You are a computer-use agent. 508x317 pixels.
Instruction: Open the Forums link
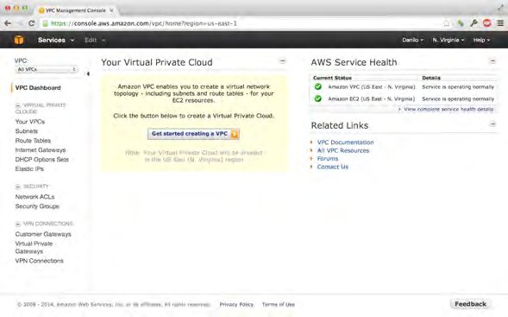[x=328, y=158]
